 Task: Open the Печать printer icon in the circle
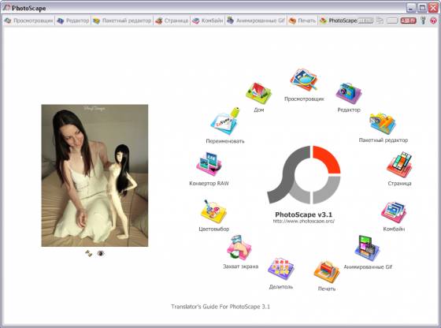[x=327, y=272]
